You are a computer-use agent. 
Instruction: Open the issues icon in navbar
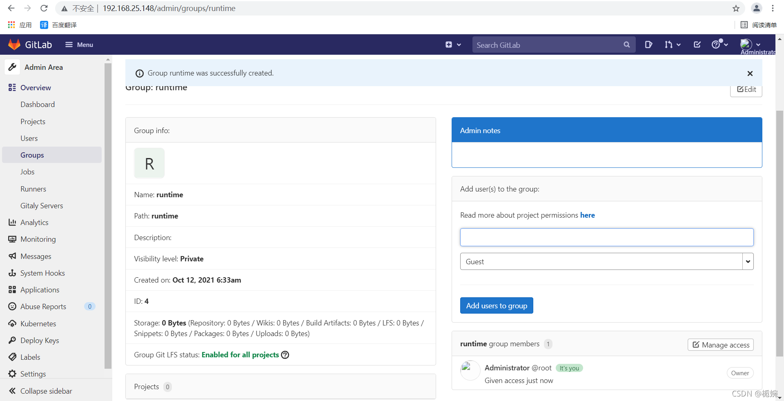point(648,45)
